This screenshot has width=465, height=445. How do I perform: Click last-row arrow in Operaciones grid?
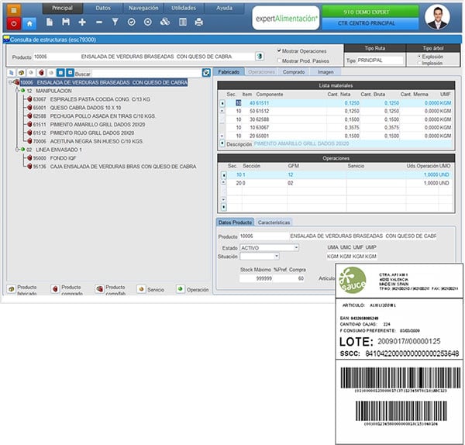[x=224, y=207]
